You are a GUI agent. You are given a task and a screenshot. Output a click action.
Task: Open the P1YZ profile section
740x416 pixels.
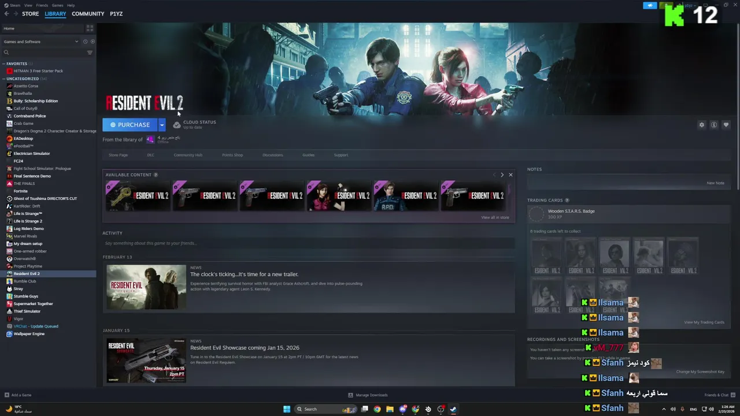point(116,14)
